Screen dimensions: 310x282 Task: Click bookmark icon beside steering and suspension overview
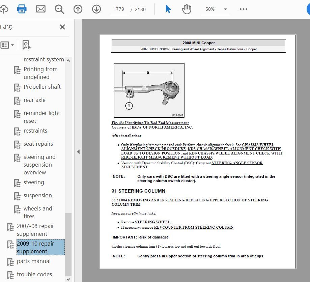click(x=17, y=158)
